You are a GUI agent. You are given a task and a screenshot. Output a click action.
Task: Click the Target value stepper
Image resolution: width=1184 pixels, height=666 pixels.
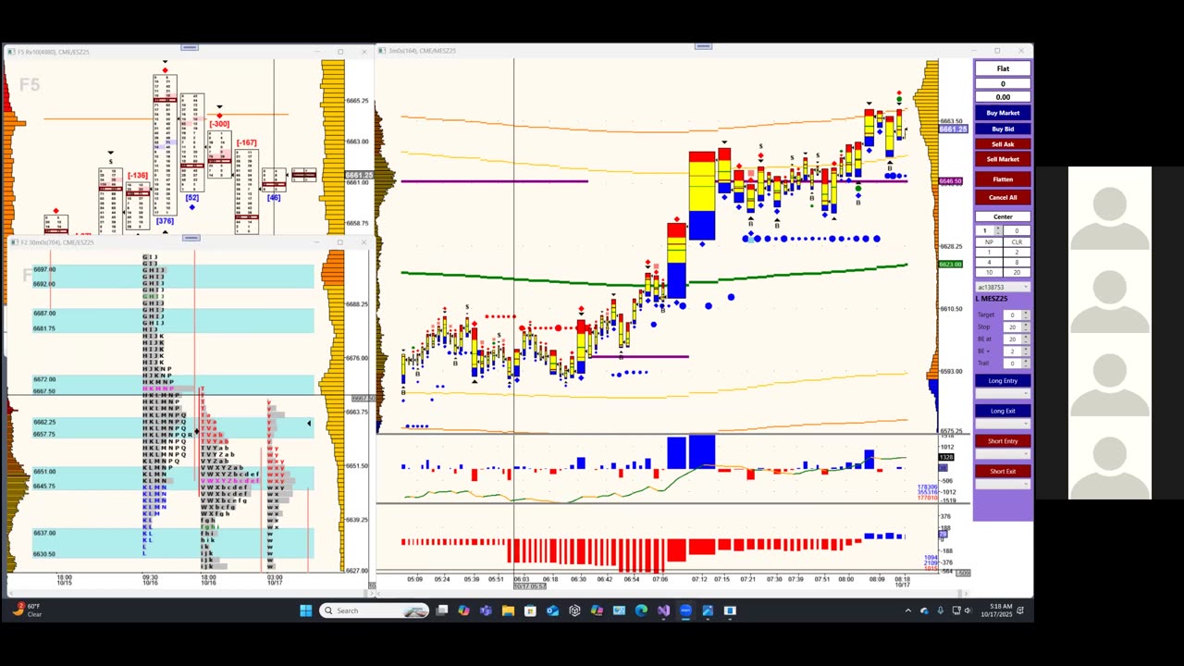pos(1026,314)
